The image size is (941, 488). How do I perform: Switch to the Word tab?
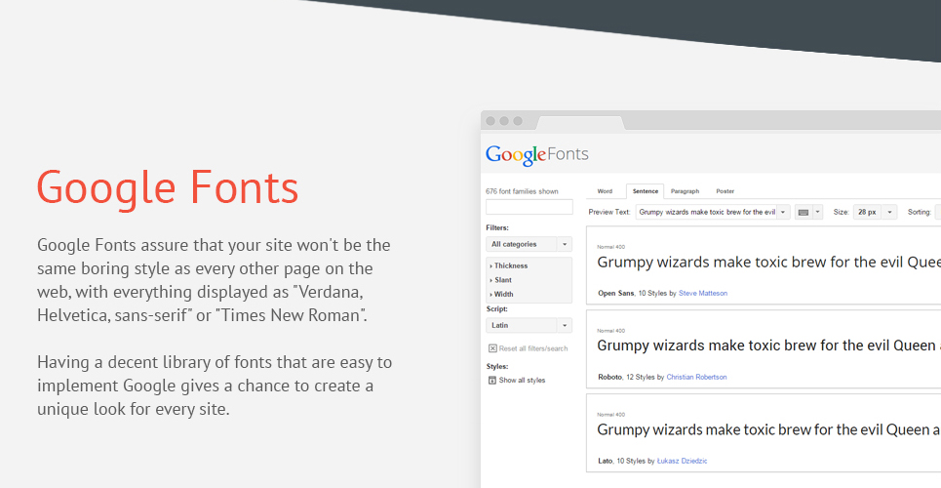coord(605,191)
